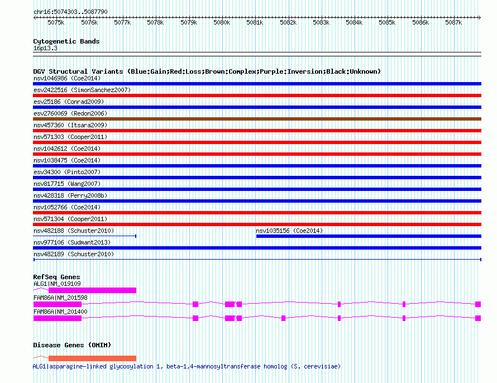
Task: Click the nsv457360 (Itsara2009) label
Action: click(70, 125)
